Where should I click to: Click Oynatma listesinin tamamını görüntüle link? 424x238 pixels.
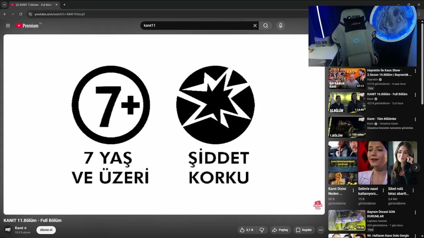(390, 128)
